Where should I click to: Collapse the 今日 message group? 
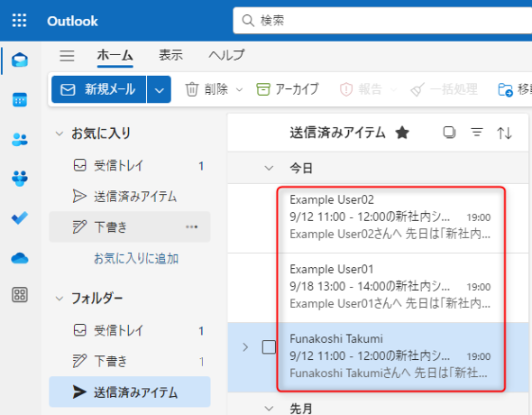[x=269, y=168]
